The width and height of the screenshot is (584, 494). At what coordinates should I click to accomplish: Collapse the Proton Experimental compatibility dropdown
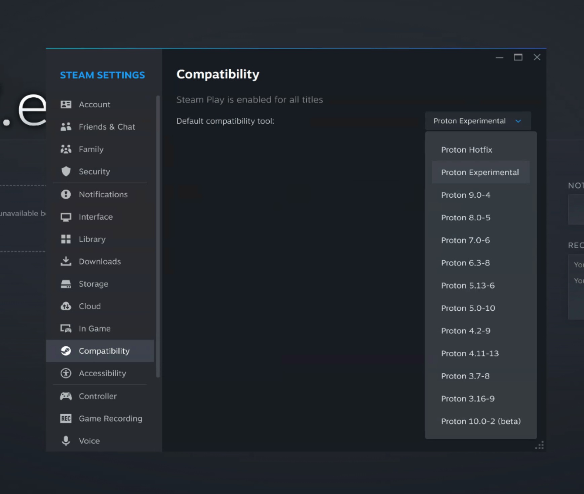(478, 121)
